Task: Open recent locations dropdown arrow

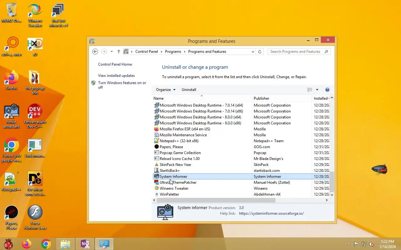Action: [x=112, y=52]
